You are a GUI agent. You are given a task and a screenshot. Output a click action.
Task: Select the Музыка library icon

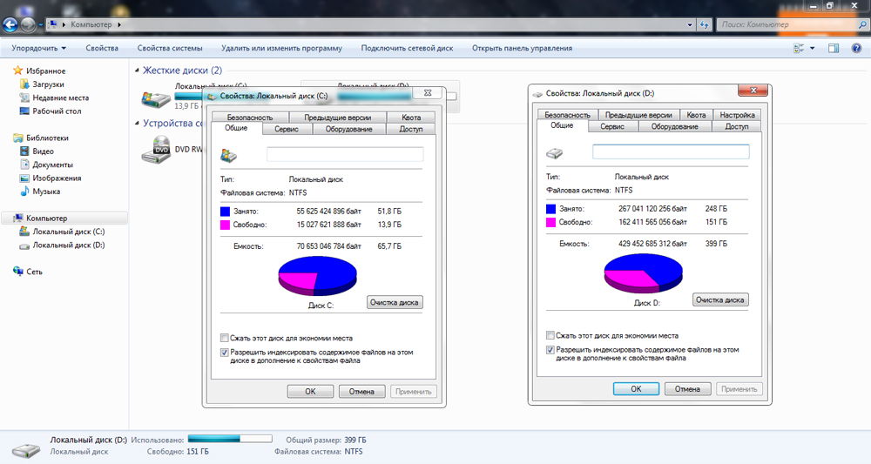tap(24, 192)
